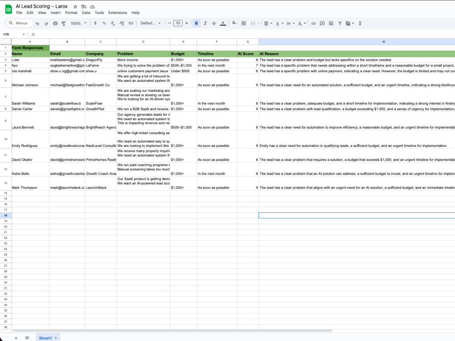This screenshot has width=455, height=341.
Task: Open the all sheets list icon
Action: (x=27, y=338)
